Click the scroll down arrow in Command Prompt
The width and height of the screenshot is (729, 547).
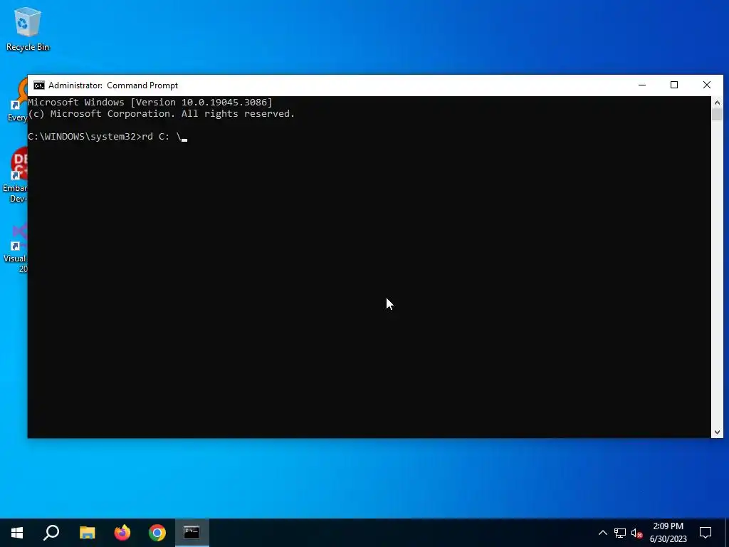[717, 432]
